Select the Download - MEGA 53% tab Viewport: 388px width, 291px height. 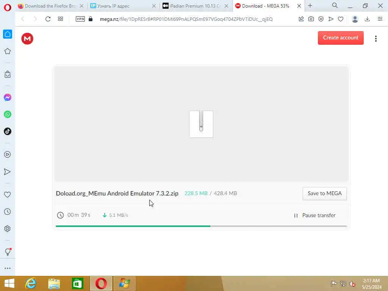point(265,6)
